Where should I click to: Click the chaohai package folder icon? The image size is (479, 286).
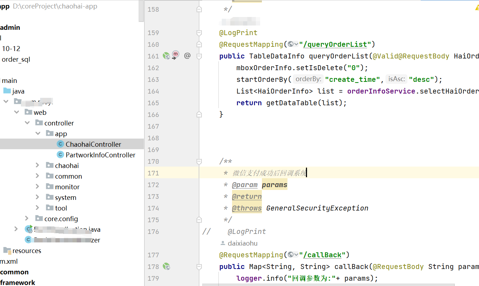click(50, 166)
